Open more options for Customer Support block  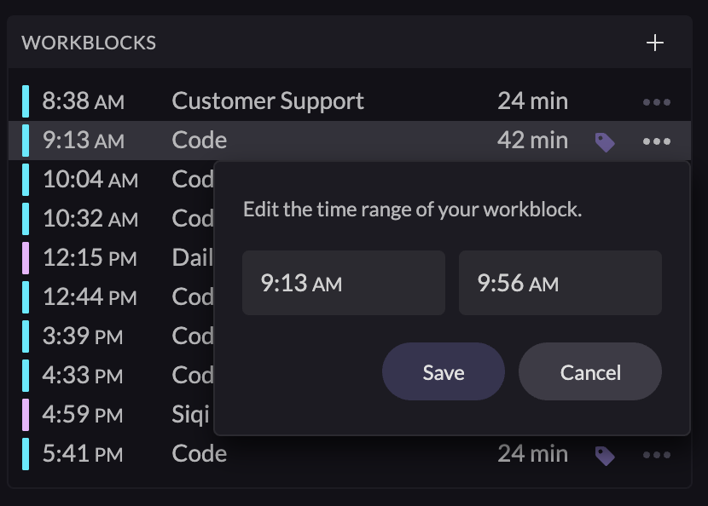click(x=656, y=102)
